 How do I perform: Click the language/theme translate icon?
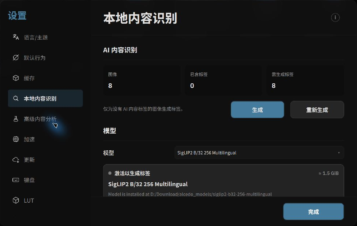pyautogui.click(x=16, y=37)
